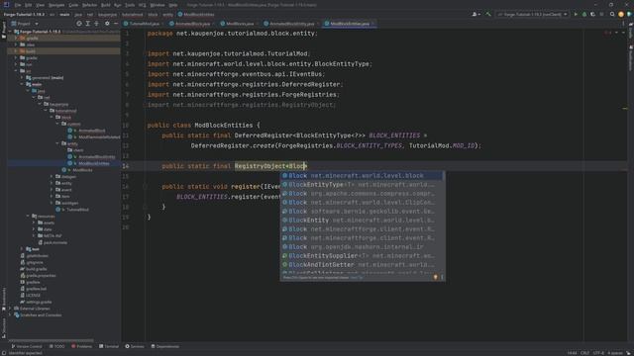Screen dimensions: 634x356
Task: Expand the test folder node
Action: (x=22, y=249)
